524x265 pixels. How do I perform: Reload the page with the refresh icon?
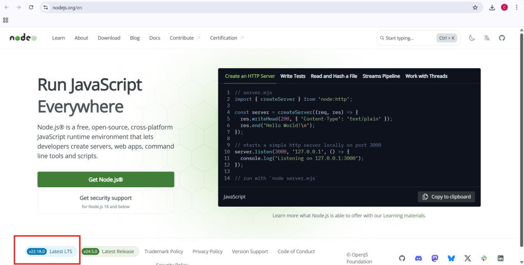coord(31,7)
